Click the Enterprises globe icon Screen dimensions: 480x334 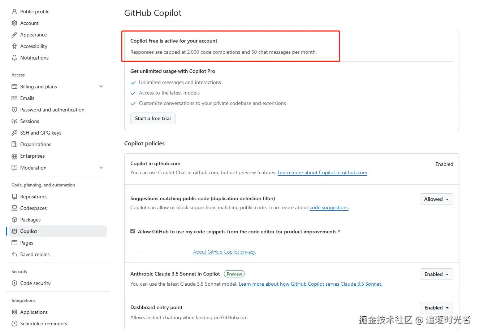tap(14, 156)
